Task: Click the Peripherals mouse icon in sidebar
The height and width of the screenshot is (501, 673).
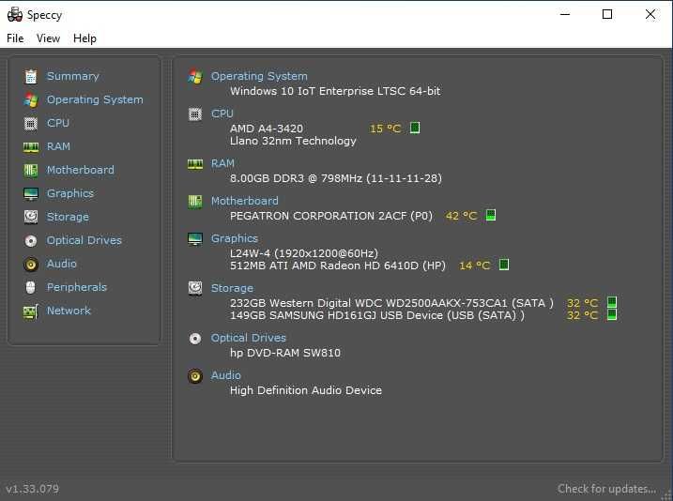Action: coord(30,287)
